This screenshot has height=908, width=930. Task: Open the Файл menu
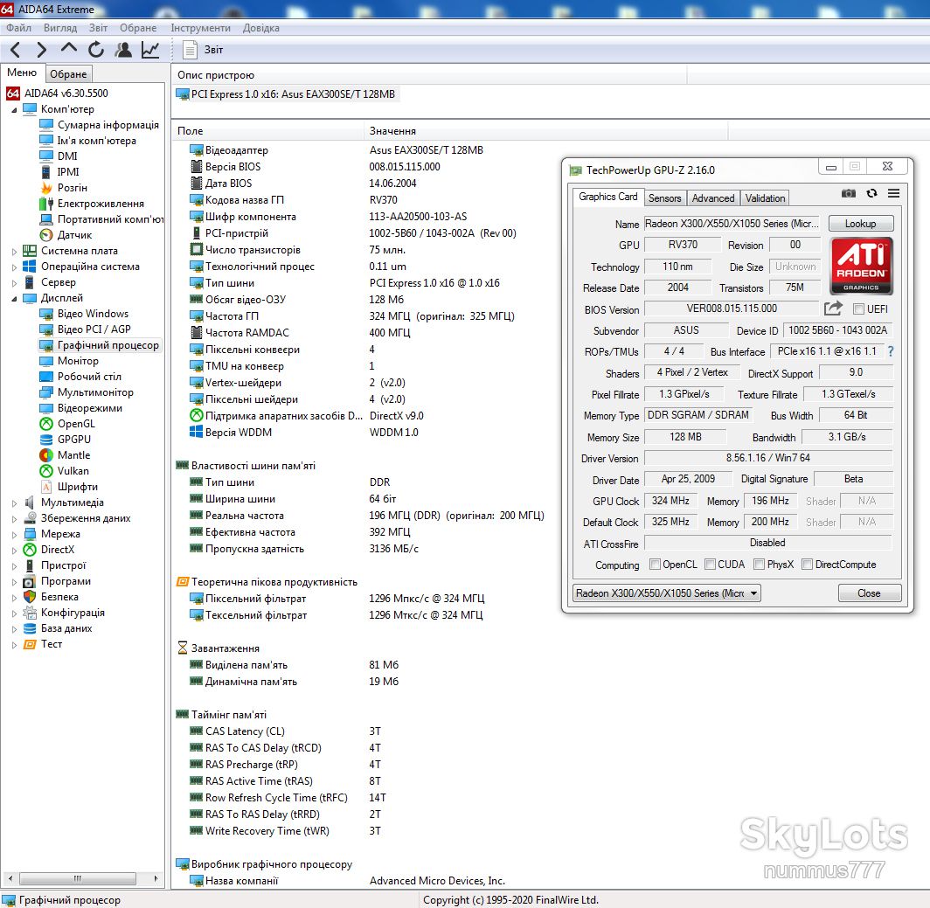(x=19, y=28)
